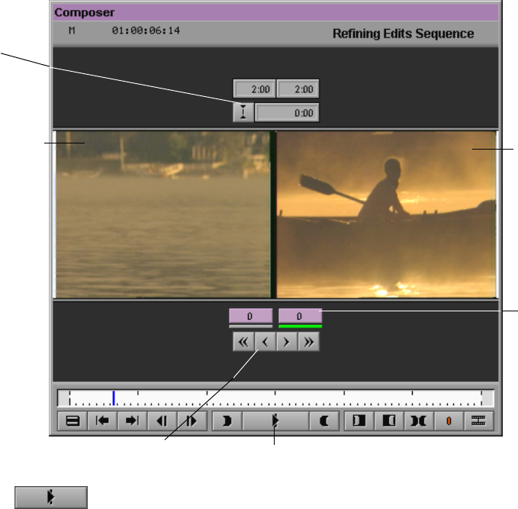The width and height of the screenshot is (518, 509).
Task: Open the Fast Menu at toolbar right
Action: tap(478, 420)
